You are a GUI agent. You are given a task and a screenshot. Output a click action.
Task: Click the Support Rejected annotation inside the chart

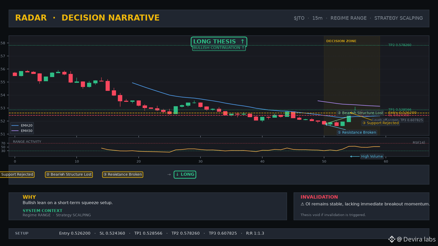(x=381, y=123)
